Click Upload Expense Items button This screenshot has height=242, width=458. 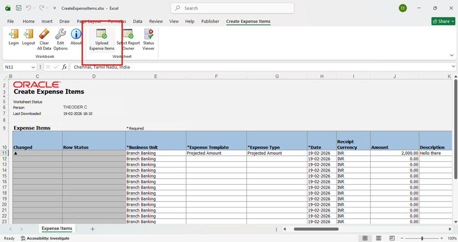(102, 40)
